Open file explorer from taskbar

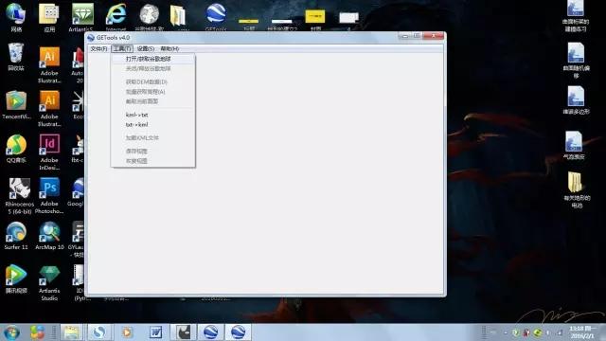click(71, 332)
